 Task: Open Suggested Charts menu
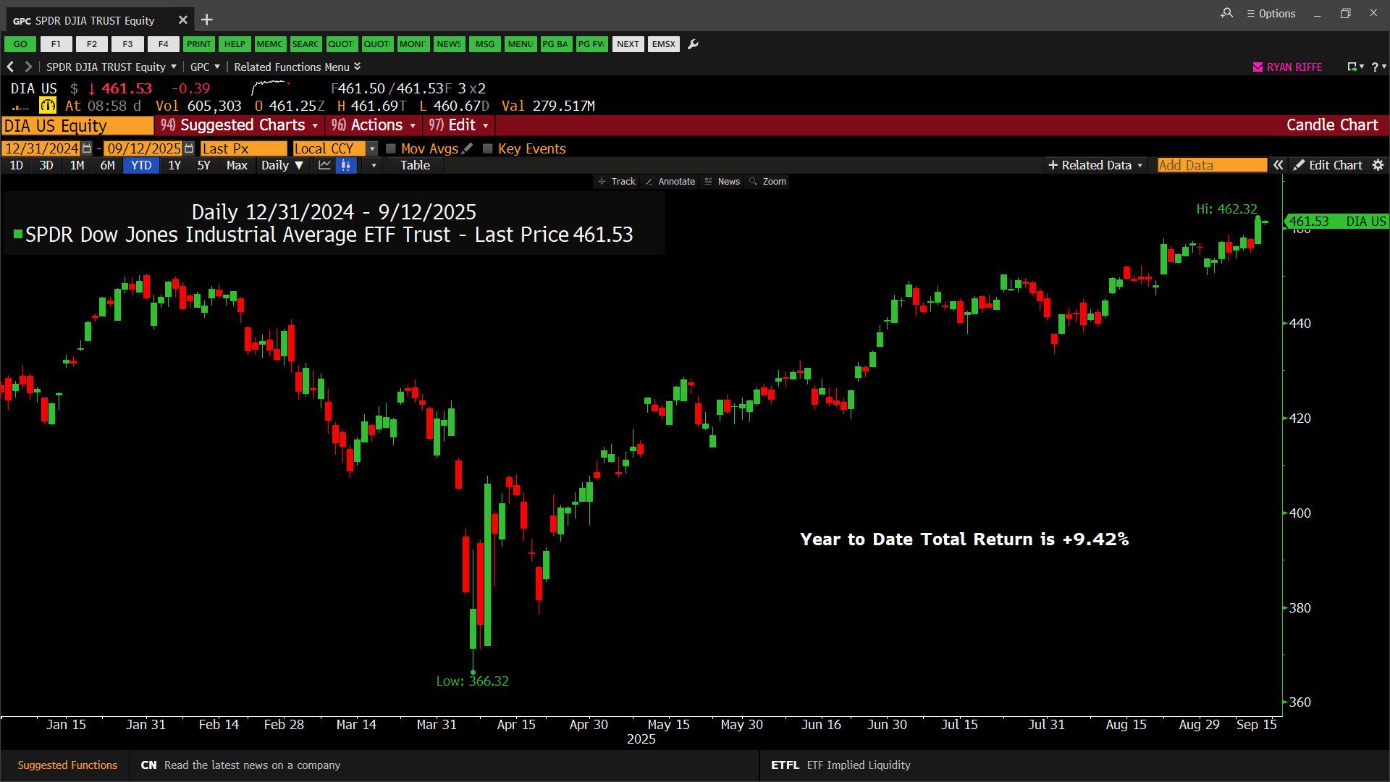(240, 125)
